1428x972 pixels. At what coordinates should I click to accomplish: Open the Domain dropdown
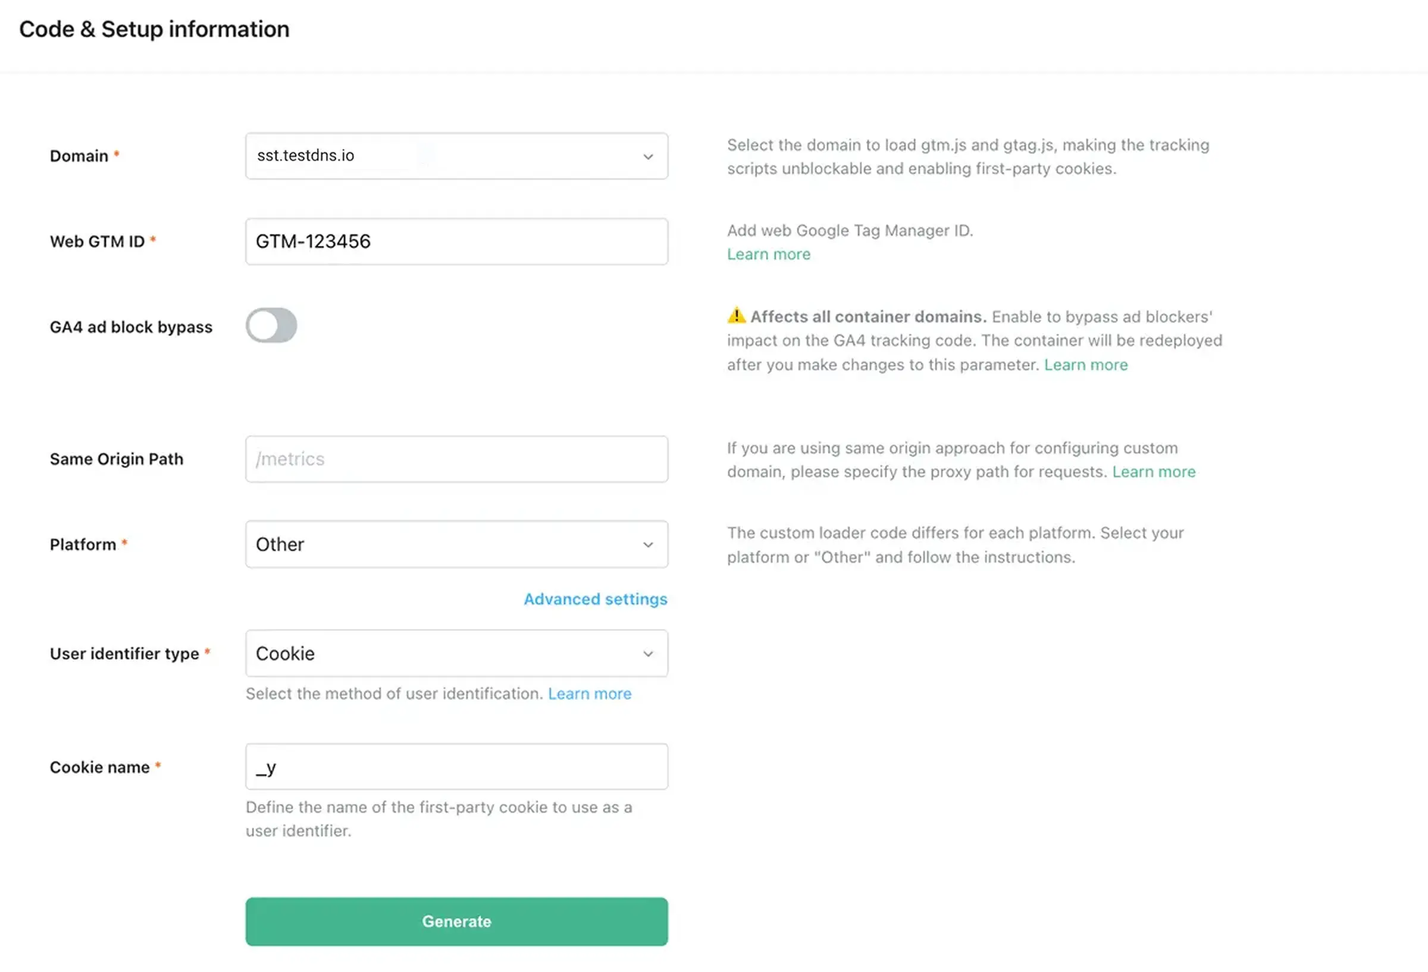point(456,156)
